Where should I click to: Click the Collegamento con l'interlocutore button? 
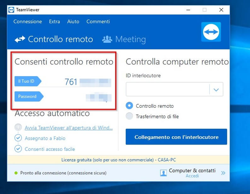tap(176, 137)
